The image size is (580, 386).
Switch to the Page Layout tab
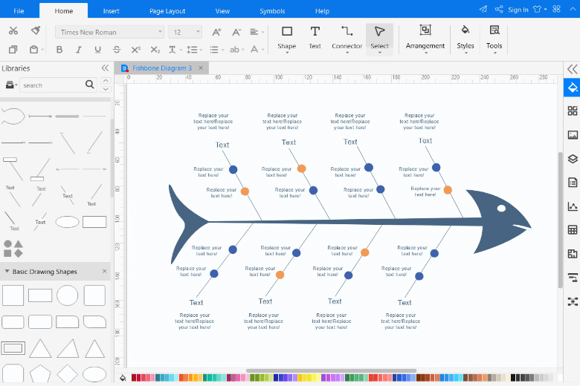[167, 11]
